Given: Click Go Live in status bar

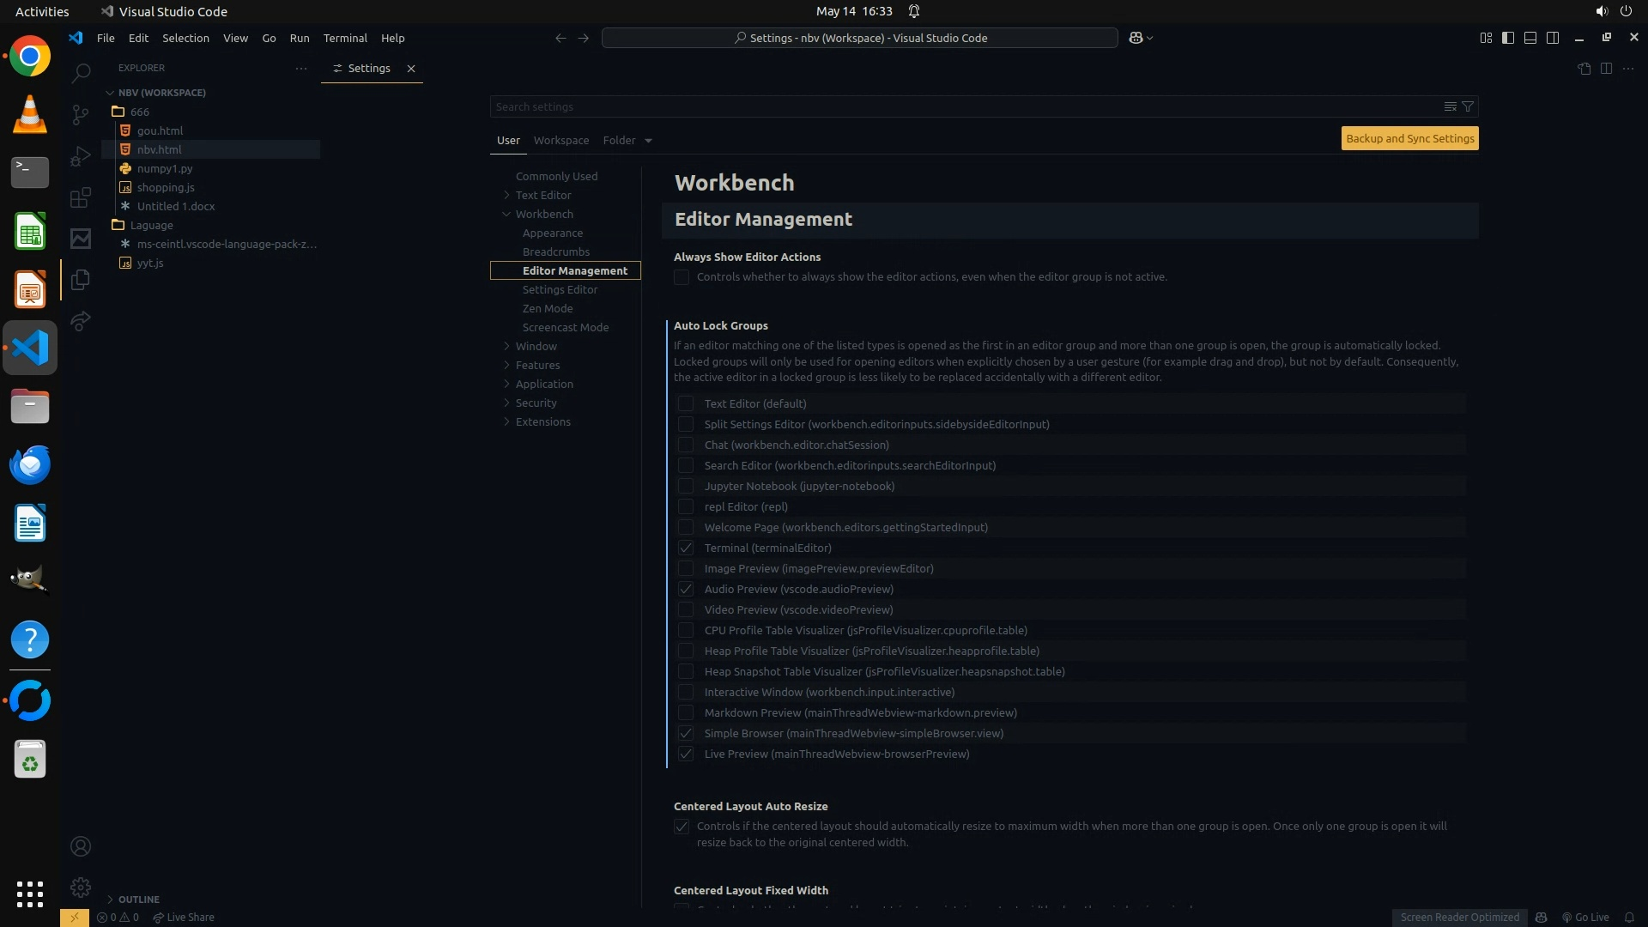Looking at the screenshot, I should pos(1585,917).
